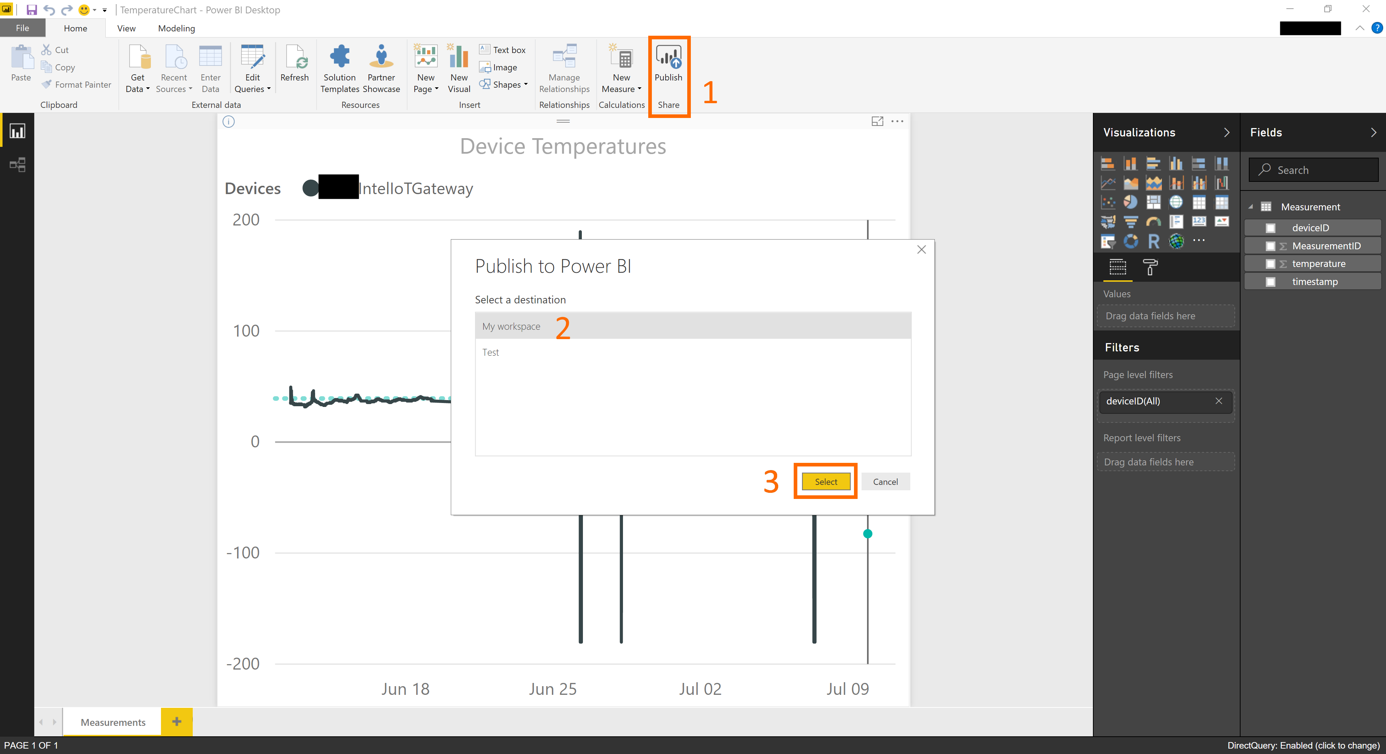
Task: Collapse the Measurement table tree
Action: pyautogui.click(x=1251, y=206)
